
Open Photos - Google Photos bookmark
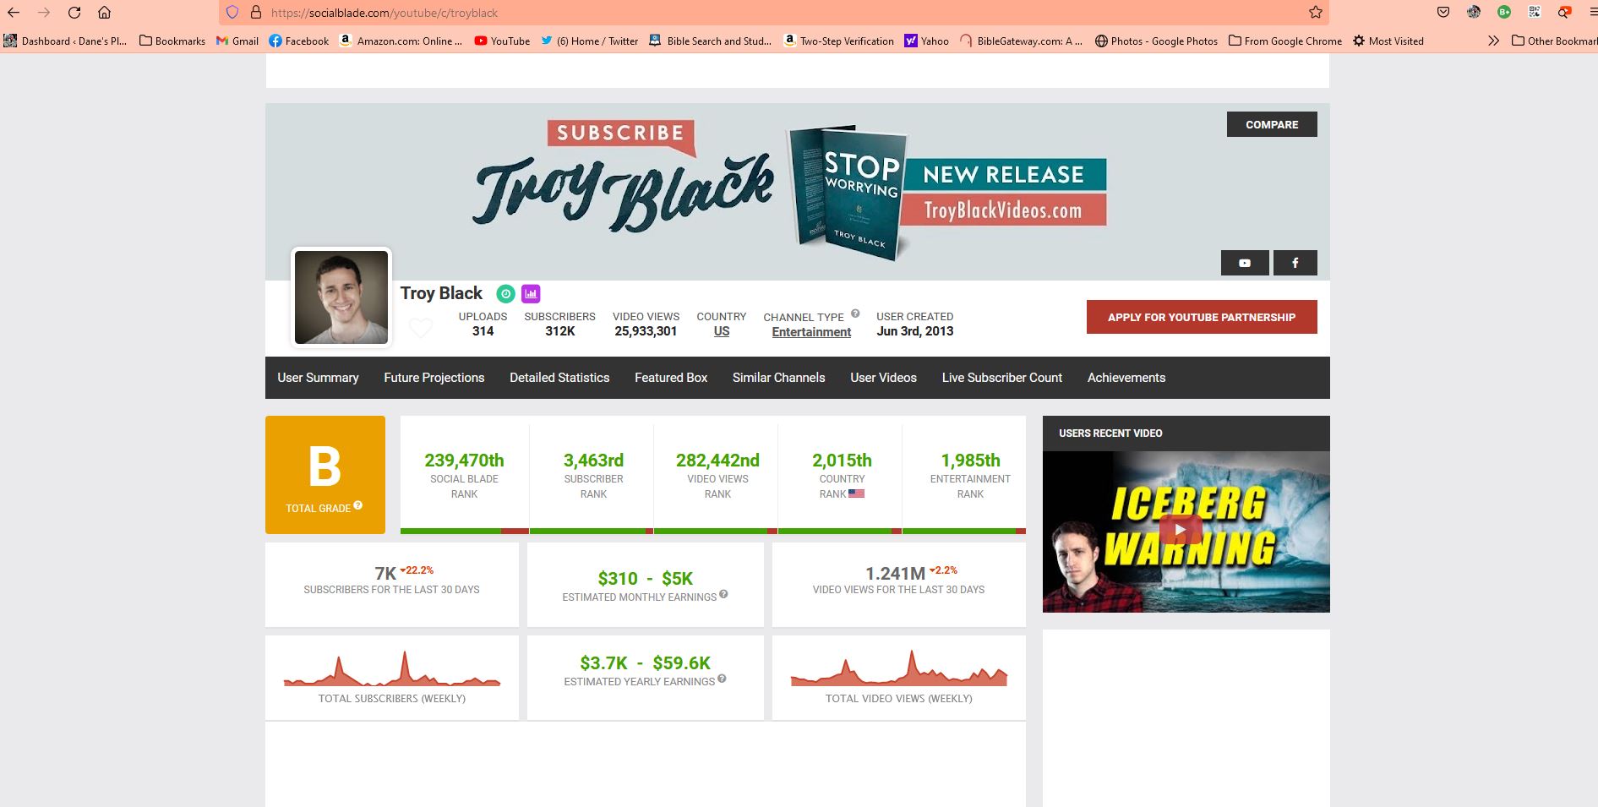point(1156,41)
